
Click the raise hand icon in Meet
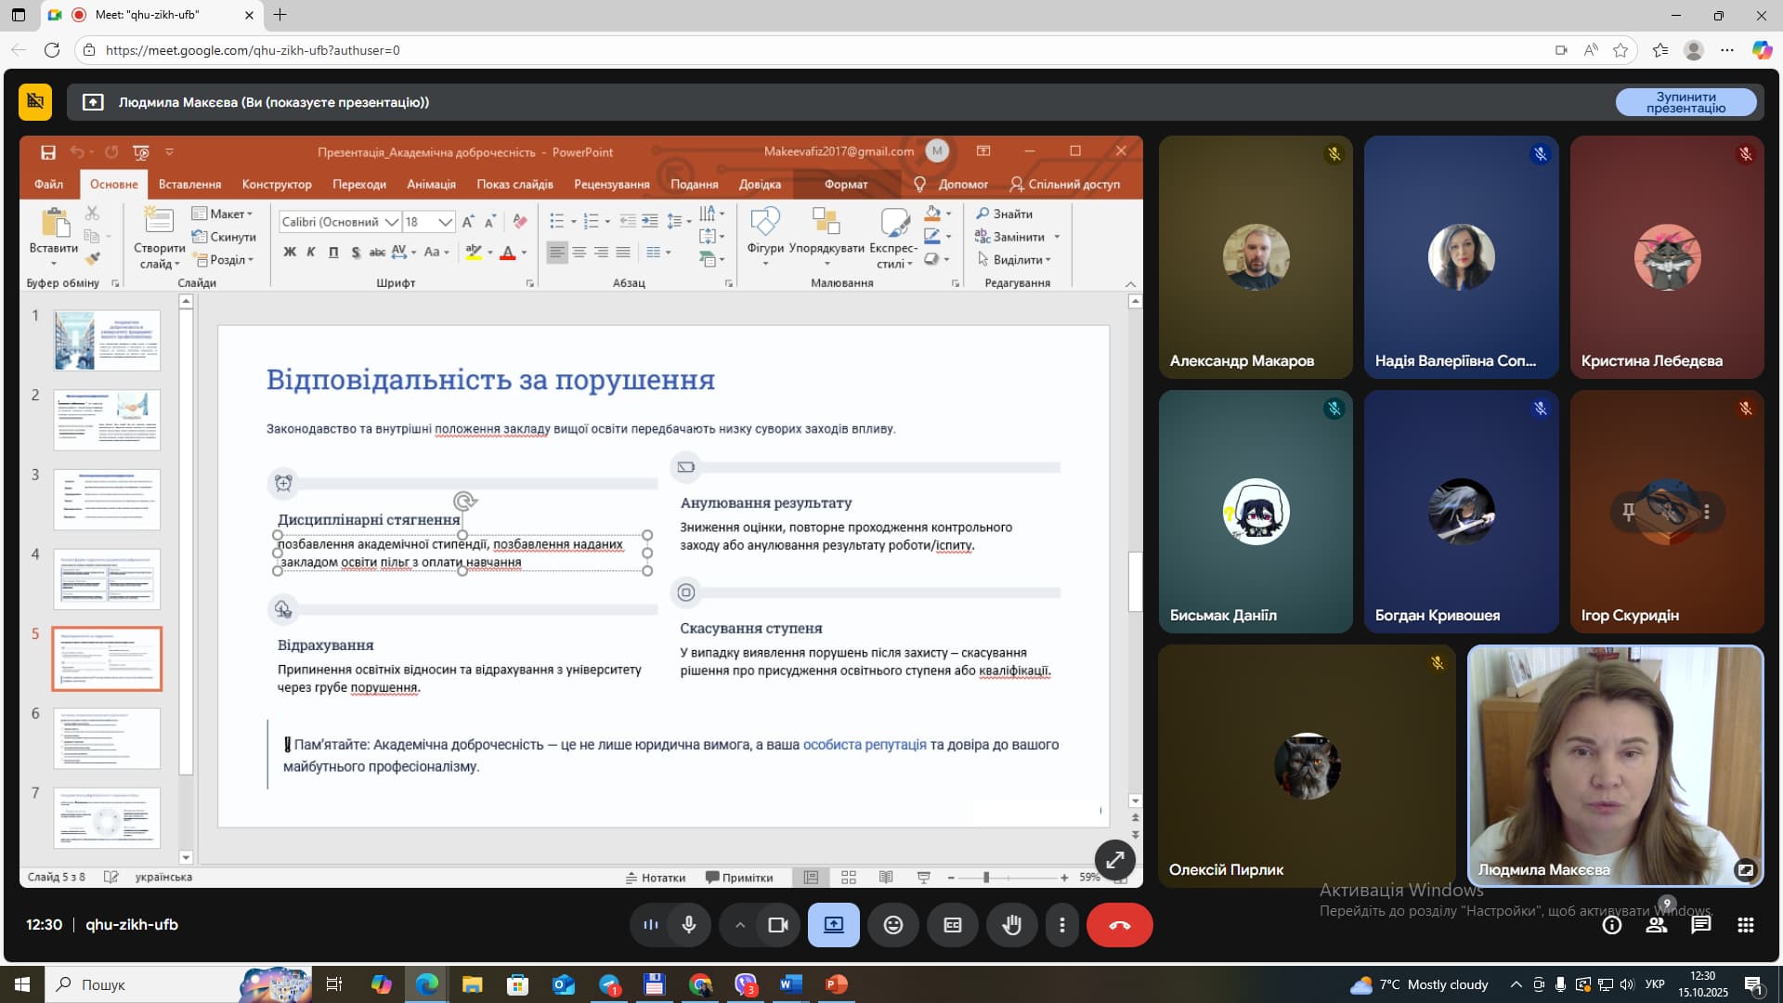coord(1011,925)
